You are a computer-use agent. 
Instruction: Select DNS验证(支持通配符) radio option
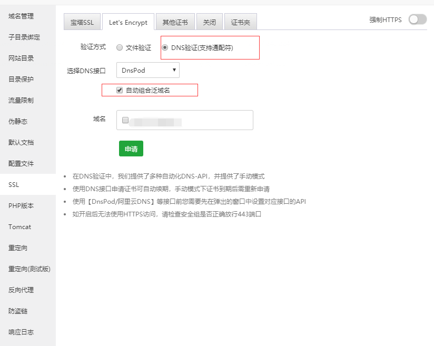(165, 47)
